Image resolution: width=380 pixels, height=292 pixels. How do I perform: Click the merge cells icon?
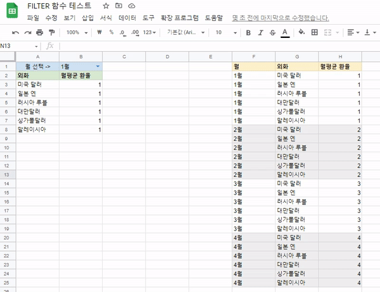coord(327,32)
